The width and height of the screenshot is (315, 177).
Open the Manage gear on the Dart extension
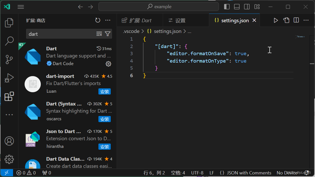[108, 64]
